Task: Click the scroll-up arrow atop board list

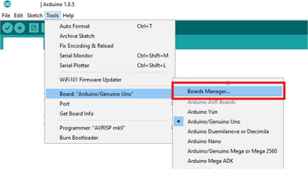Action: (228, 82)
